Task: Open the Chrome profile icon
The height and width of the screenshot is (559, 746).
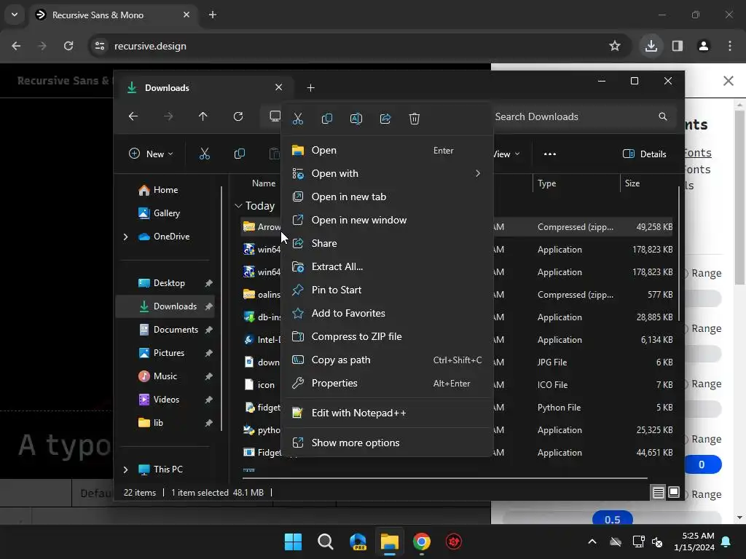Action: coord(704,46)
